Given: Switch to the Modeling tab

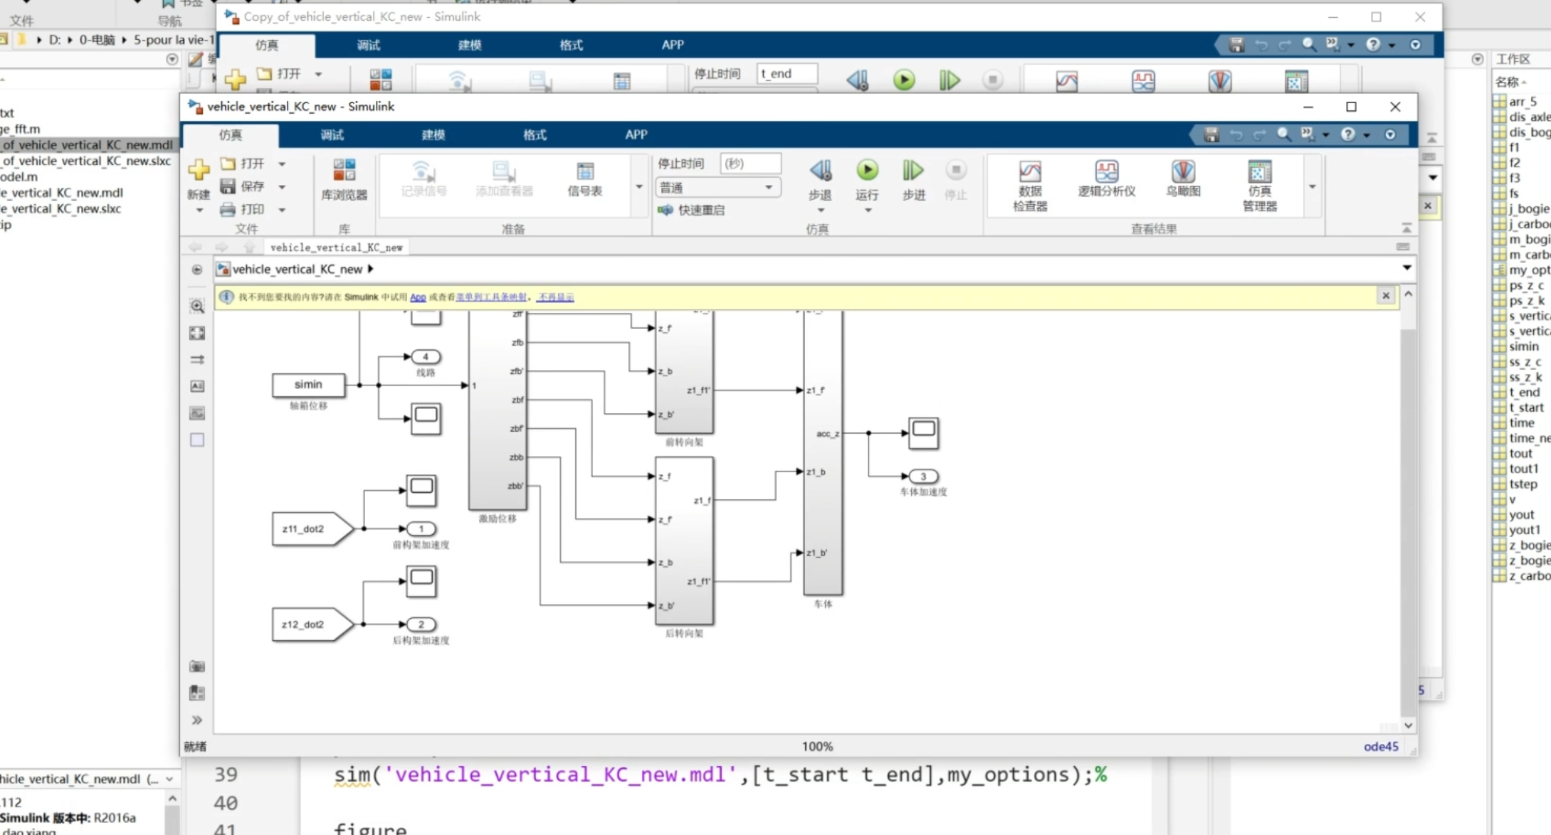Looking at the screenshot, I should coord(433,134).
